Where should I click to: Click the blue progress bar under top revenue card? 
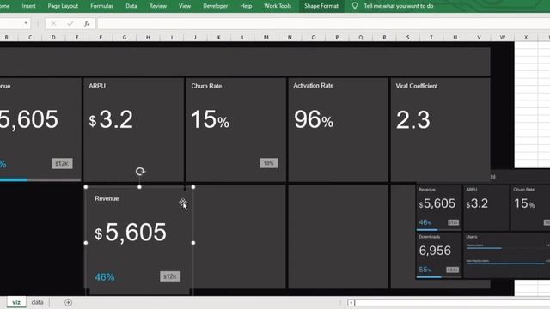click(14, 179)
